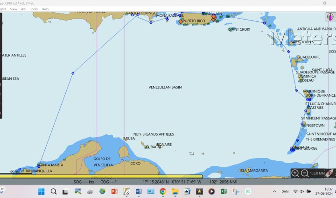Click the 1:6.0 MM chart scale indicator
This screenshot has height=198, width=336.
(x=317, y=173)
